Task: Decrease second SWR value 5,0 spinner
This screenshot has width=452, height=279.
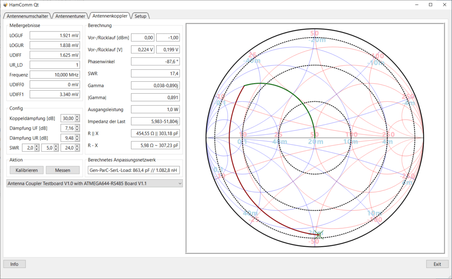Action: [x=56, y=149]
